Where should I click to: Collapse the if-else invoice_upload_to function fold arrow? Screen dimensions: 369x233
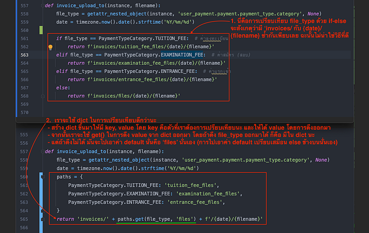pyautogui.click(x=43, y=6)
